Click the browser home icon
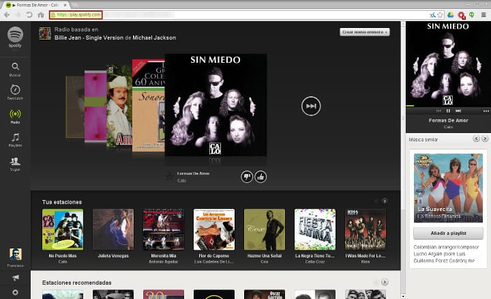Screen dimensions: 491x299 (x=41, y=15)
